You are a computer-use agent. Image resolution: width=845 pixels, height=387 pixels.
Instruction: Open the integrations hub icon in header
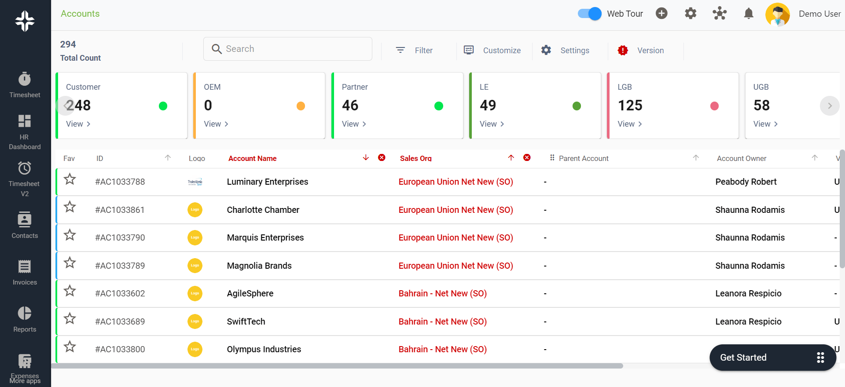point(720,14)
